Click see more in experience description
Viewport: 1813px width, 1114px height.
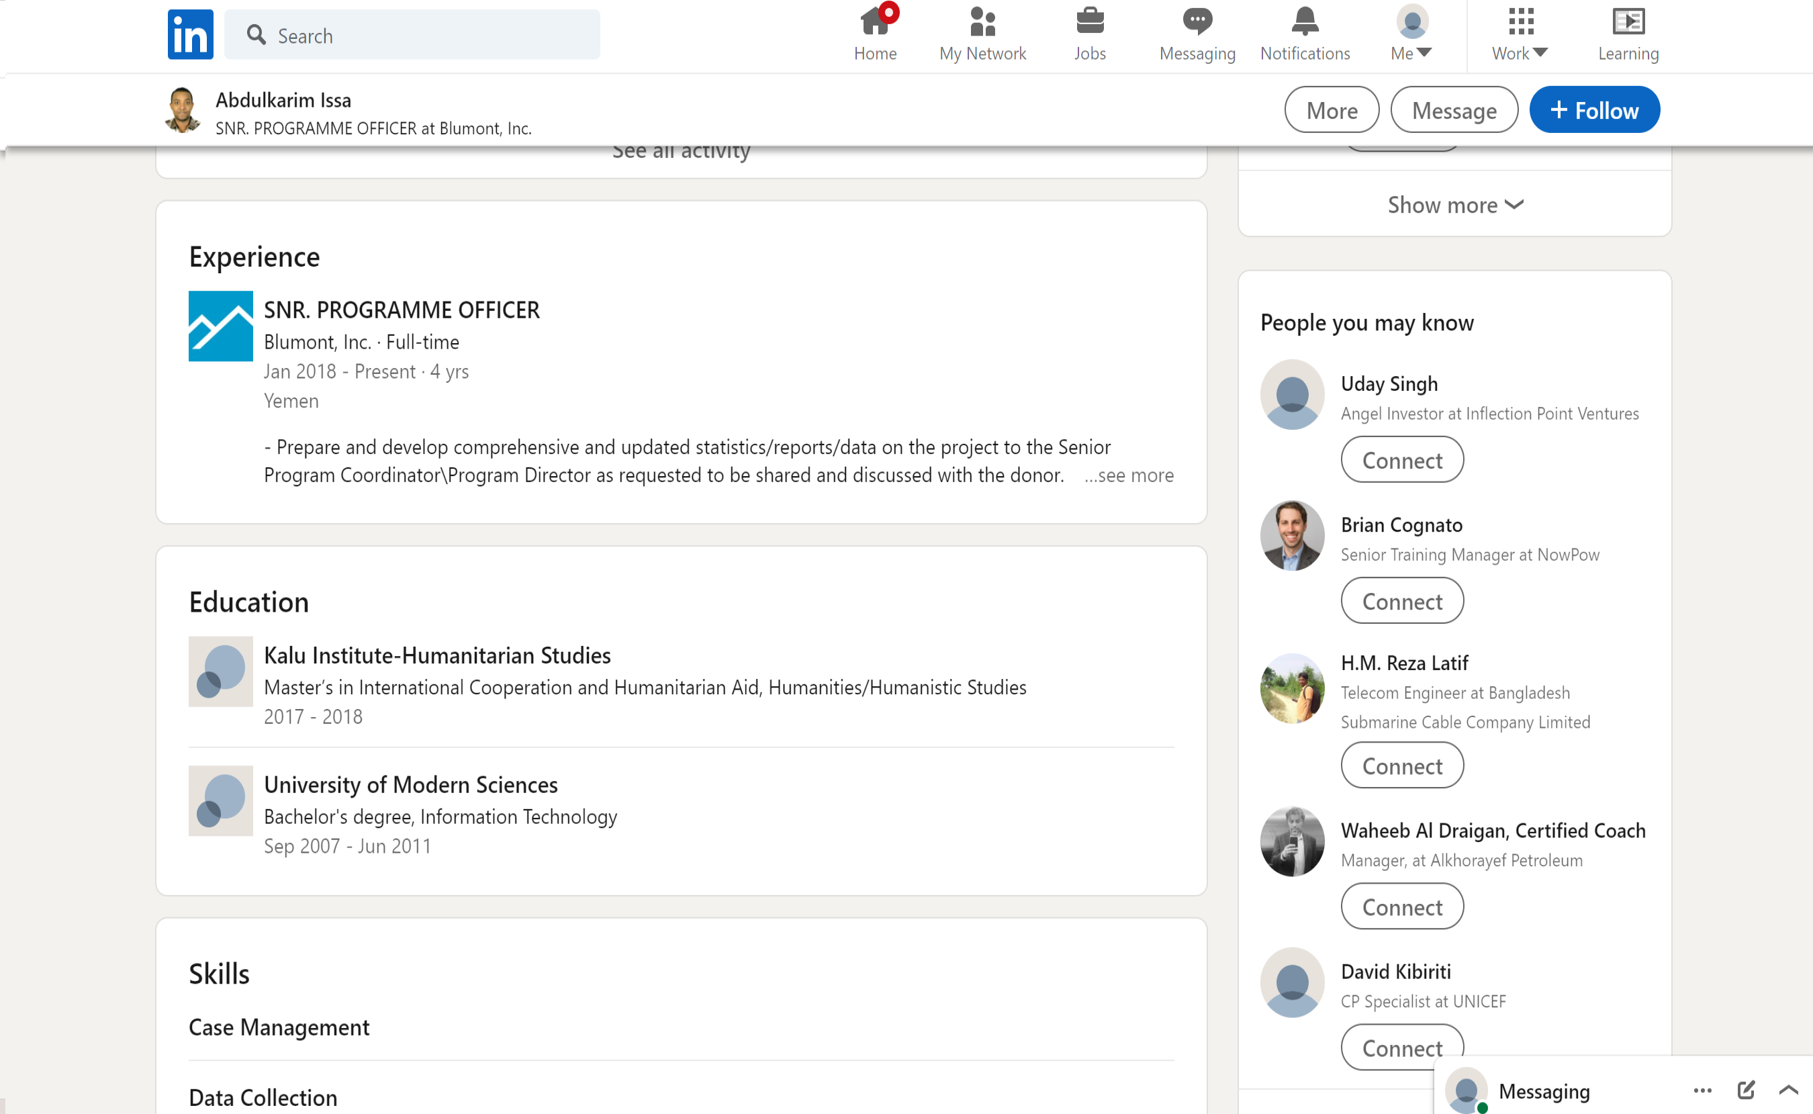1129,475
